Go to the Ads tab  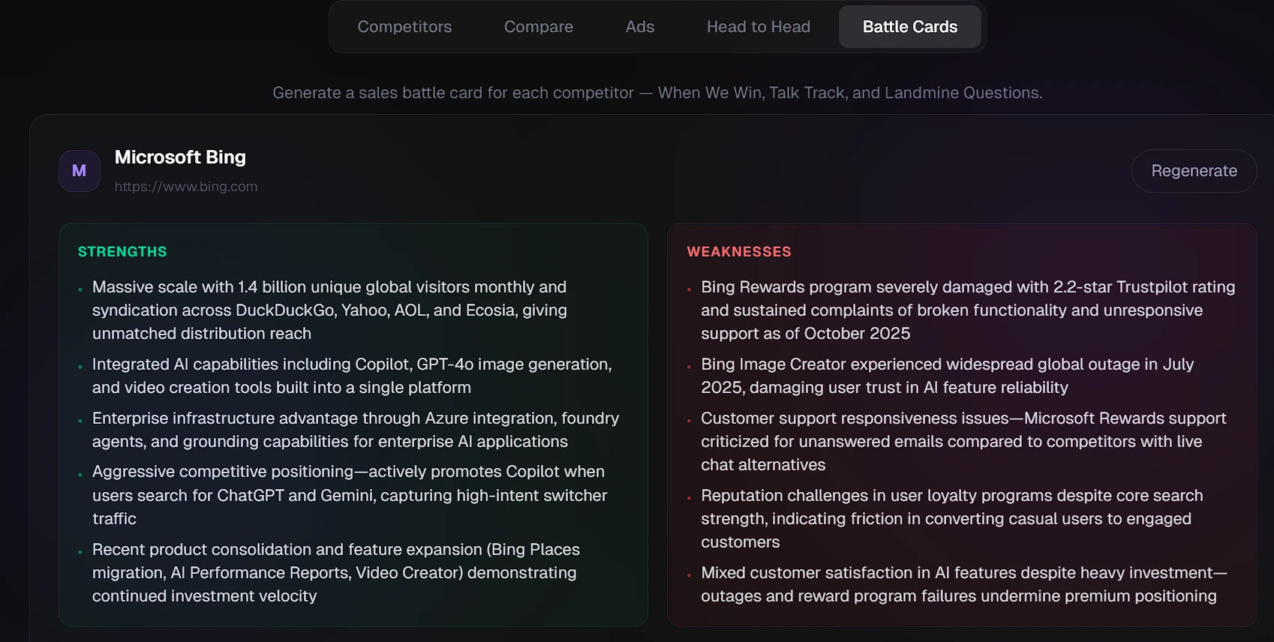coord(640,27)
